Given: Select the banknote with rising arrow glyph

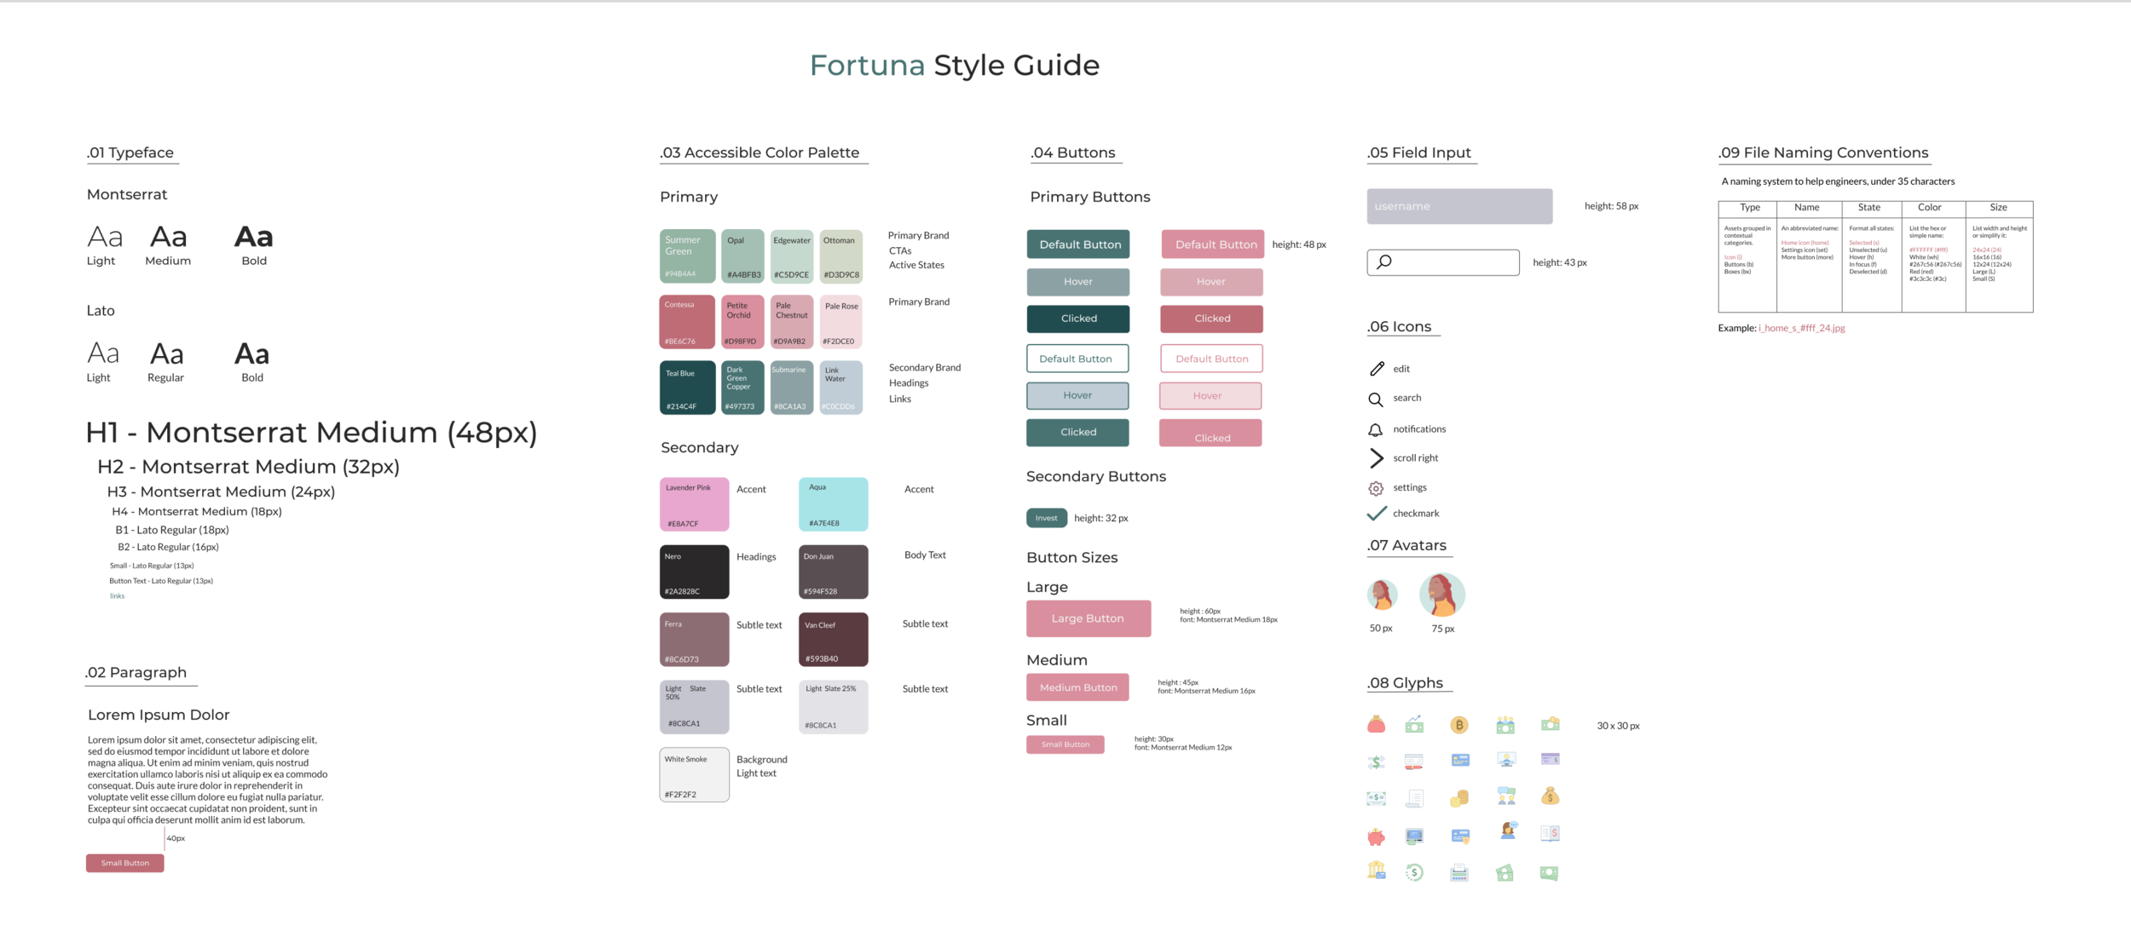Looking at the screenshot, I should 1415,725.
